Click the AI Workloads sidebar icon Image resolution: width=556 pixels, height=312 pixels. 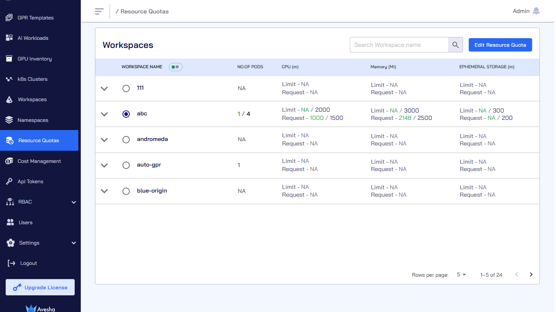pos(9,38)
